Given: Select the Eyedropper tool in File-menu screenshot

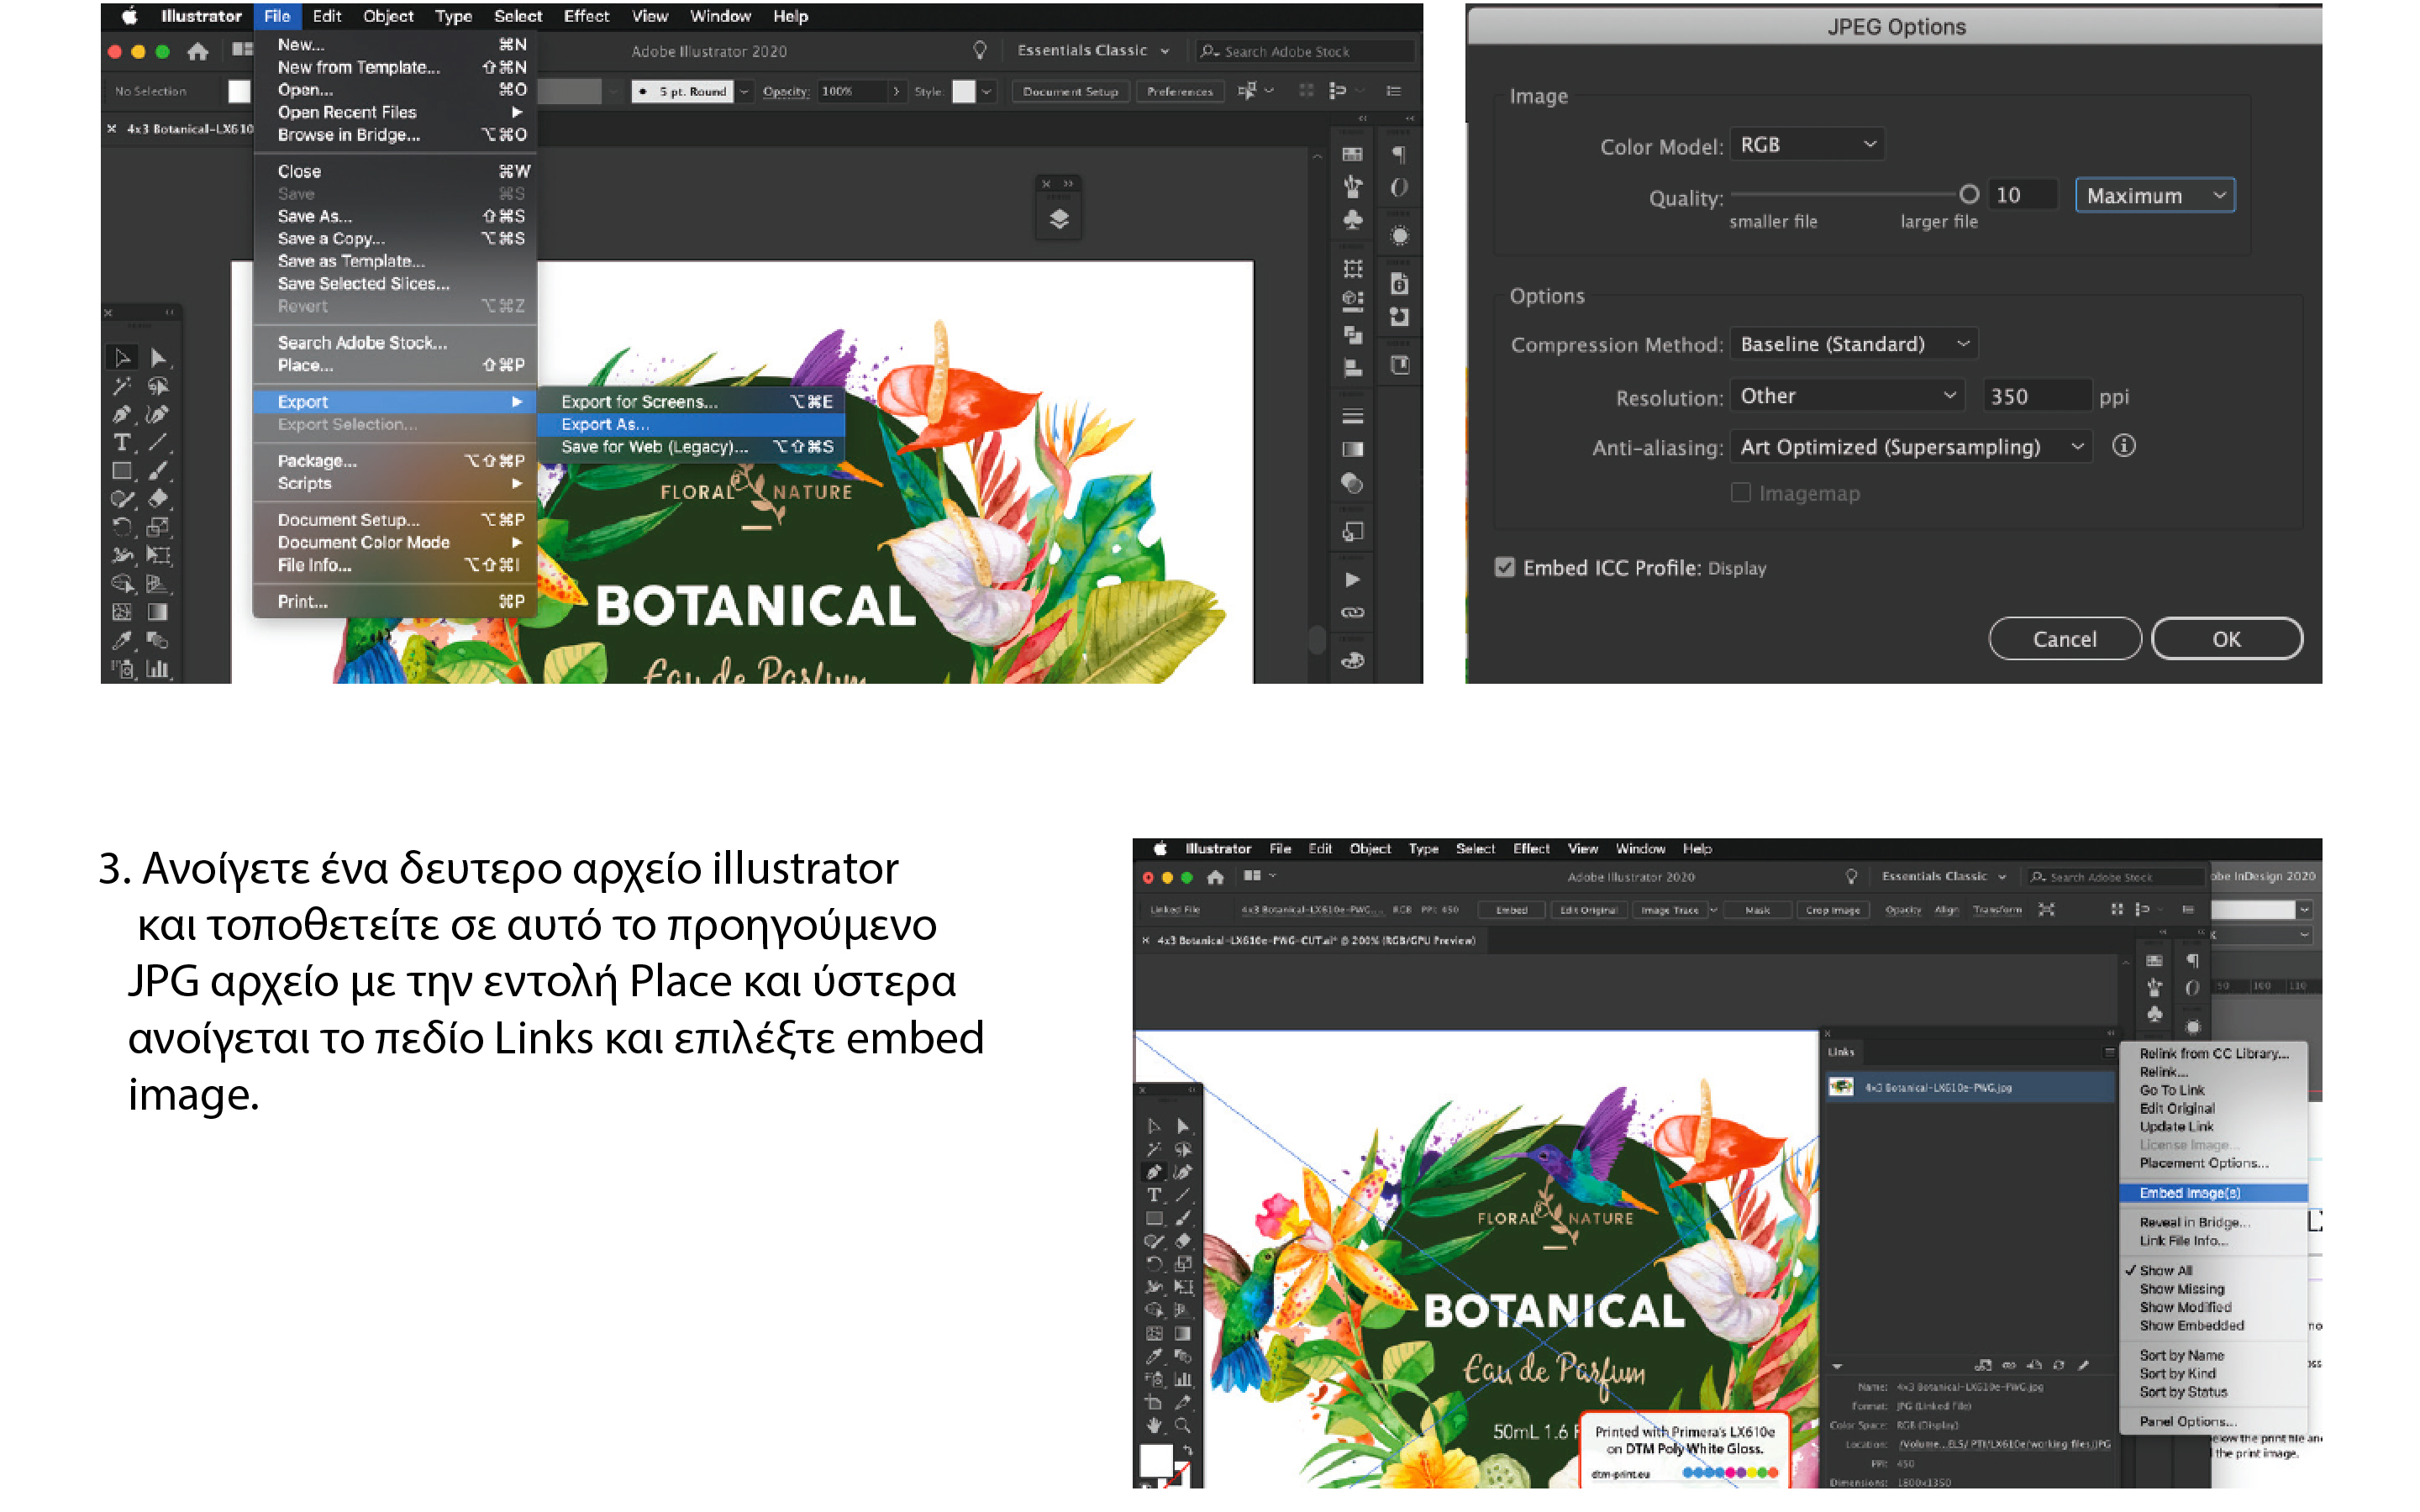Looking at the screenshot, I should point(122,640).
